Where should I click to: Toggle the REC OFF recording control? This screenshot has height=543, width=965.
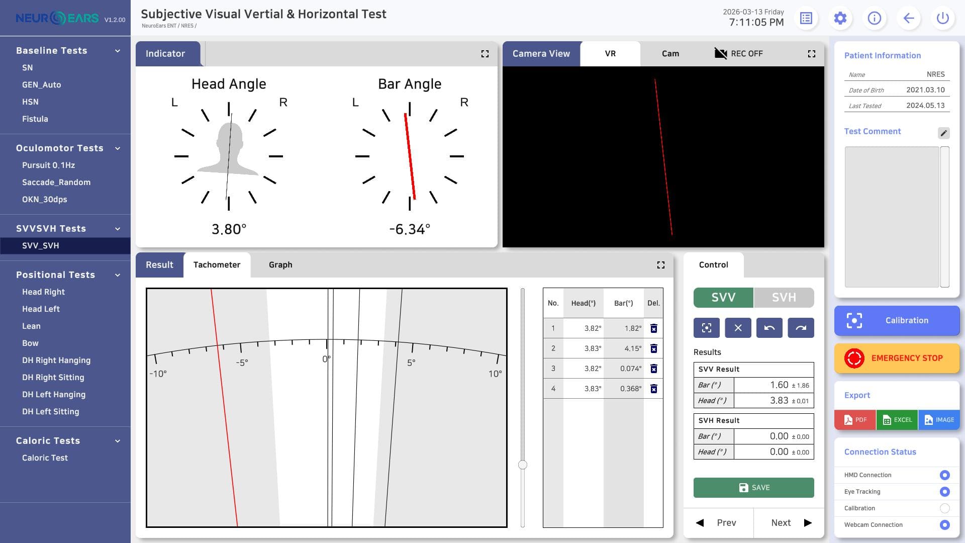point(739,54)
